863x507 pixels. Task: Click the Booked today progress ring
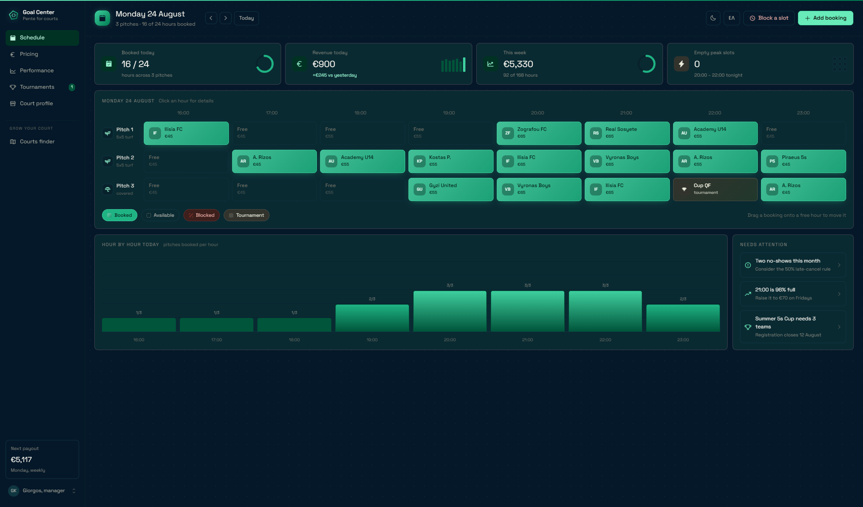point(265,64)
